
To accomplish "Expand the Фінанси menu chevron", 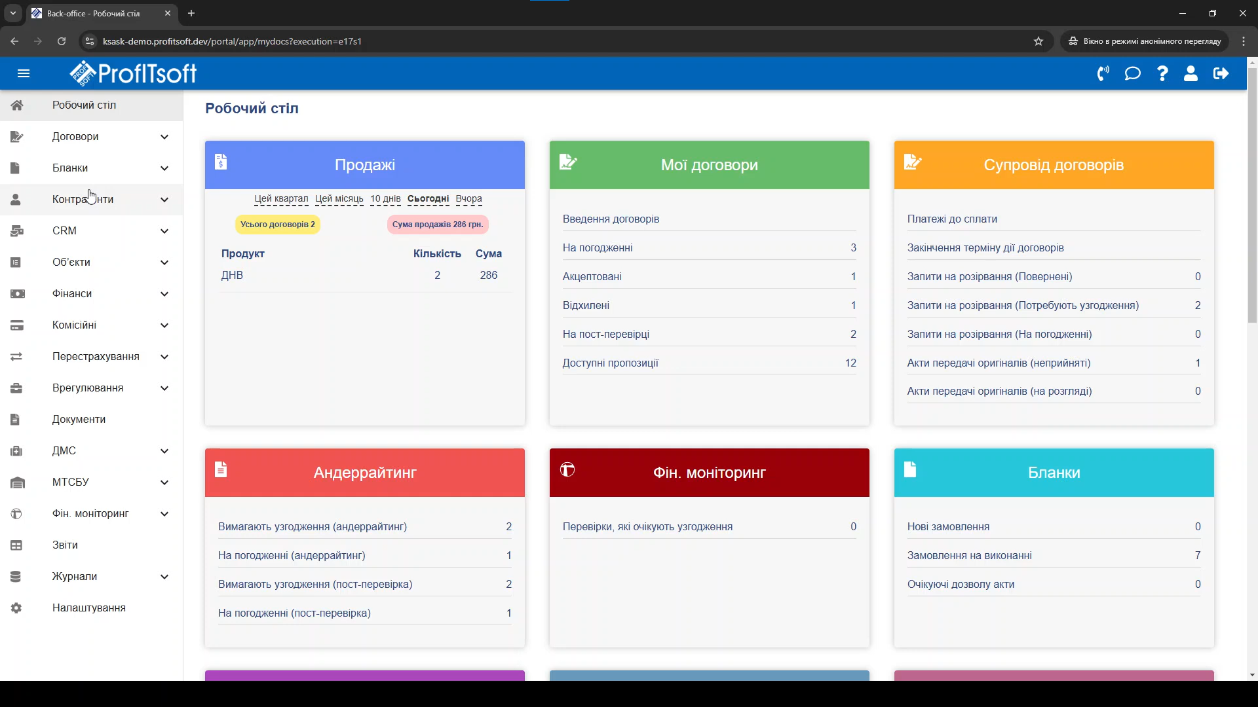I will [x=164, y=294].
